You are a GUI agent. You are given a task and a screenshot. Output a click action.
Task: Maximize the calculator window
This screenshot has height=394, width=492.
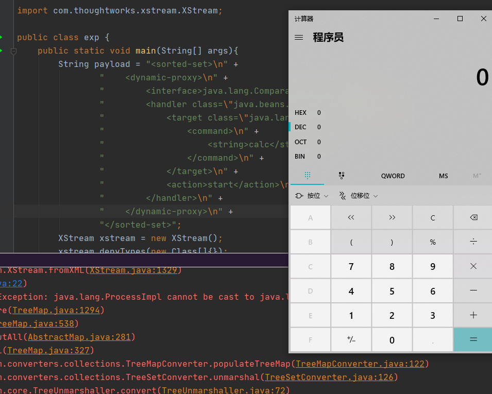tap(460, 19)
